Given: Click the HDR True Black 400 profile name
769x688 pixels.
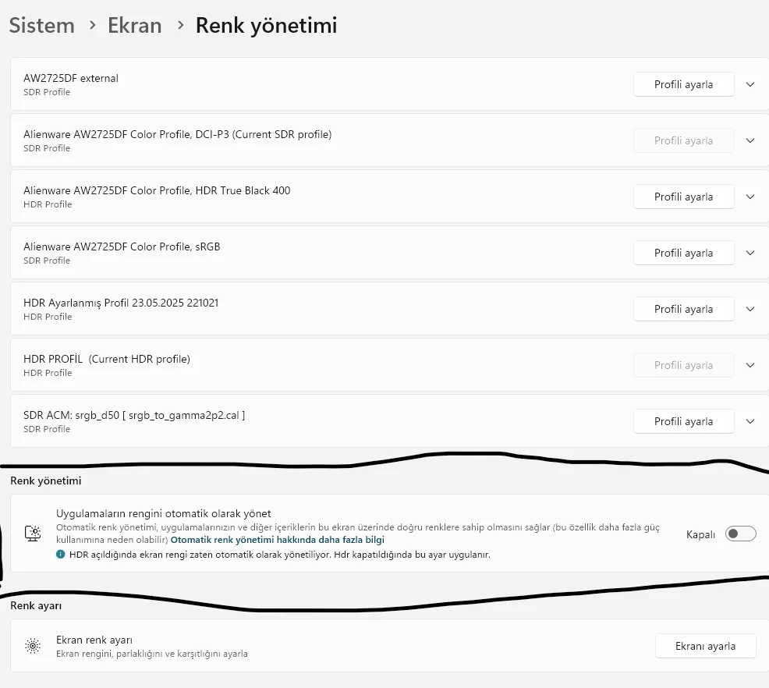Looking at the screenshot, I should click(x=157, y=191).
